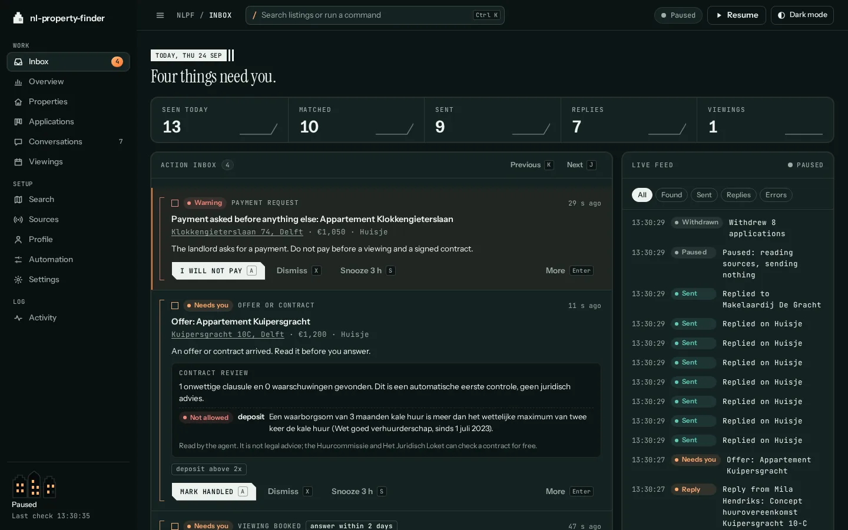Filter live feed by Sent
This screenshot has height=530, width=848.
tap(704, 195)
